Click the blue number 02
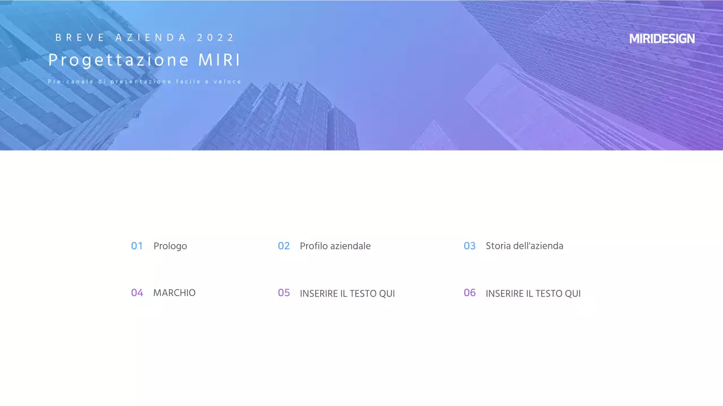This screenshot has width=723, height=406. [284, 246]
